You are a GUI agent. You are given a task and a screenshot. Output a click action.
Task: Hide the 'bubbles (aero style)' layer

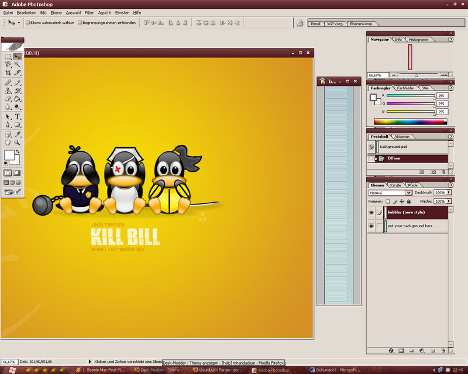pyautogui.click(x=371, y=213)
